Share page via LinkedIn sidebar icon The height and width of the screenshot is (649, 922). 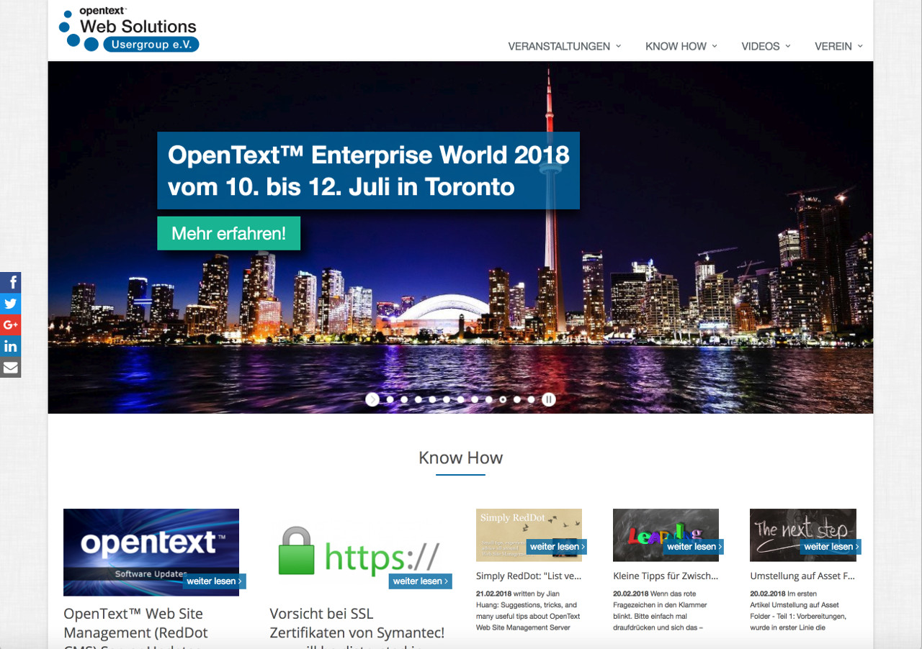10,346
